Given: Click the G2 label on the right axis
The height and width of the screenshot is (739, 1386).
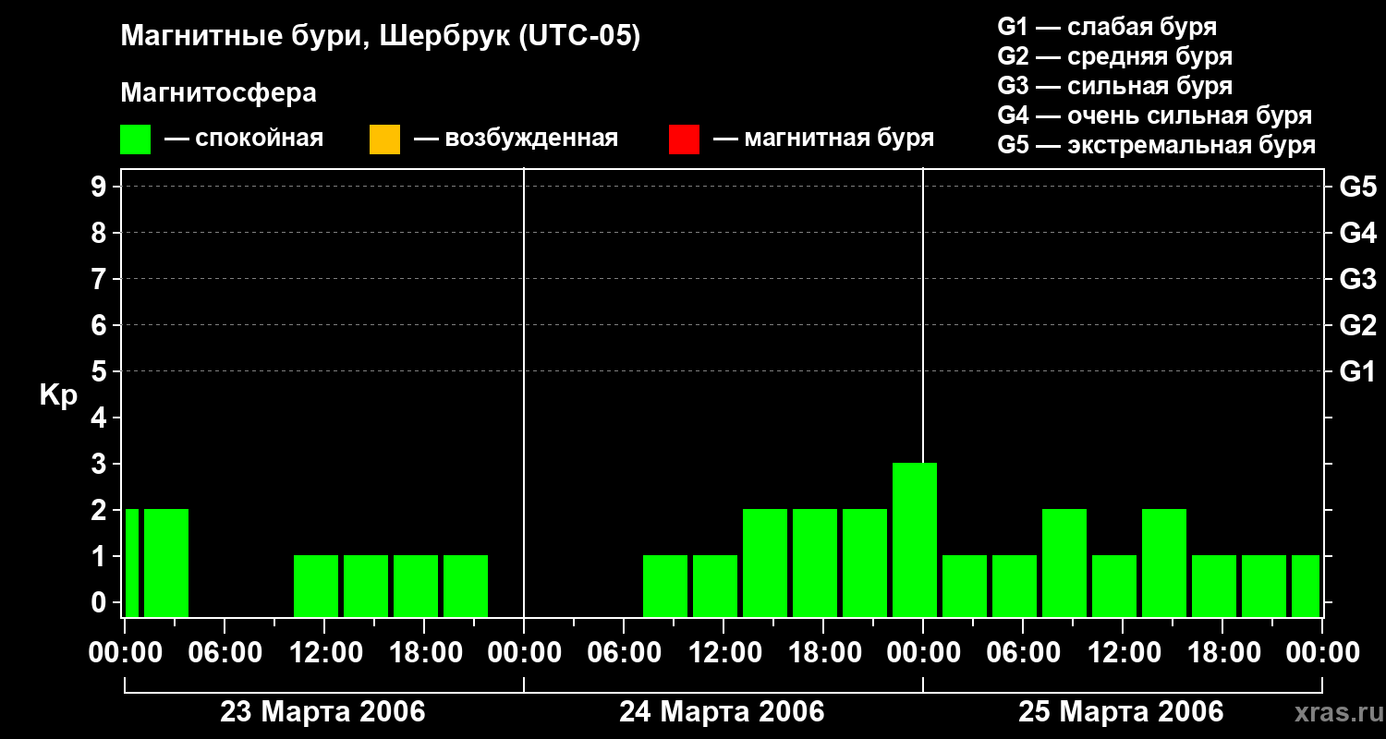Looking at the screenshot, I should [x=1358, y=326].
